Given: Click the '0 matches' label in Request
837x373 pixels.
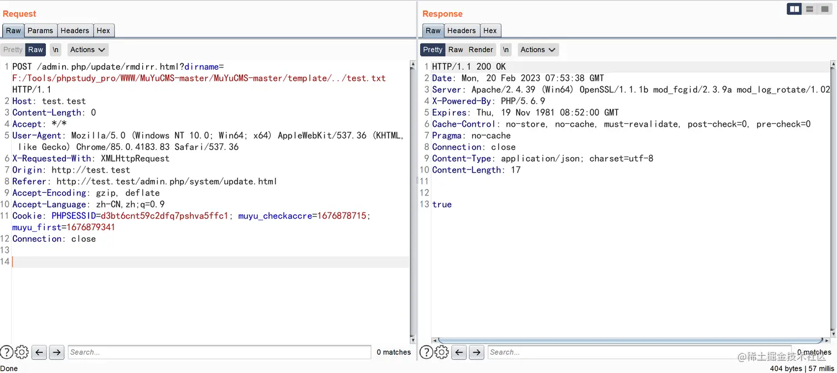Looking at the screenshot, I should [x=394, y=352].
